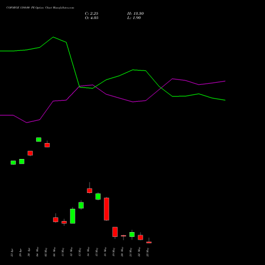Click the purple indicator line's lowest dip
Image resolution: width=265 pixels, height=265 pixels.
(27, 122)
